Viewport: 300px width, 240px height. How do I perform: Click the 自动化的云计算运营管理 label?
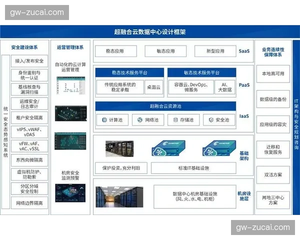(70, 67)
